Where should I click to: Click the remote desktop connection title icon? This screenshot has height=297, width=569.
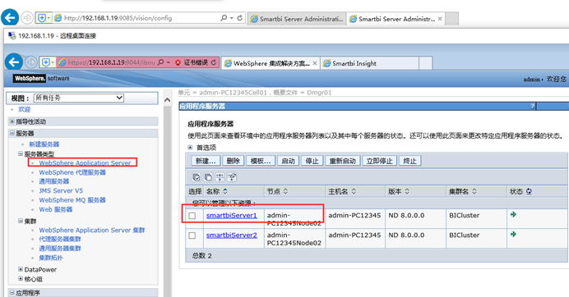point(12,35)
